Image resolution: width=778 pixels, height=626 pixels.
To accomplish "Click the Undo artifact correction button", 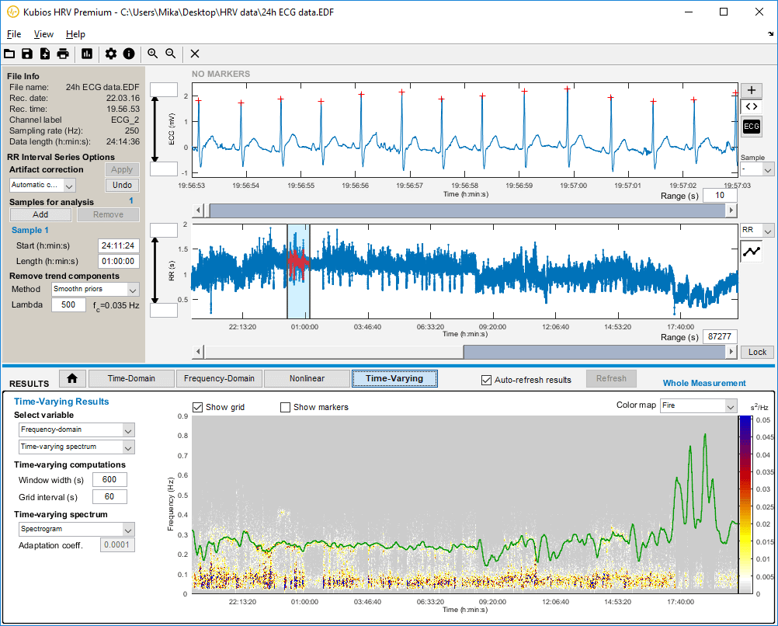I will (x=122, y=185).
